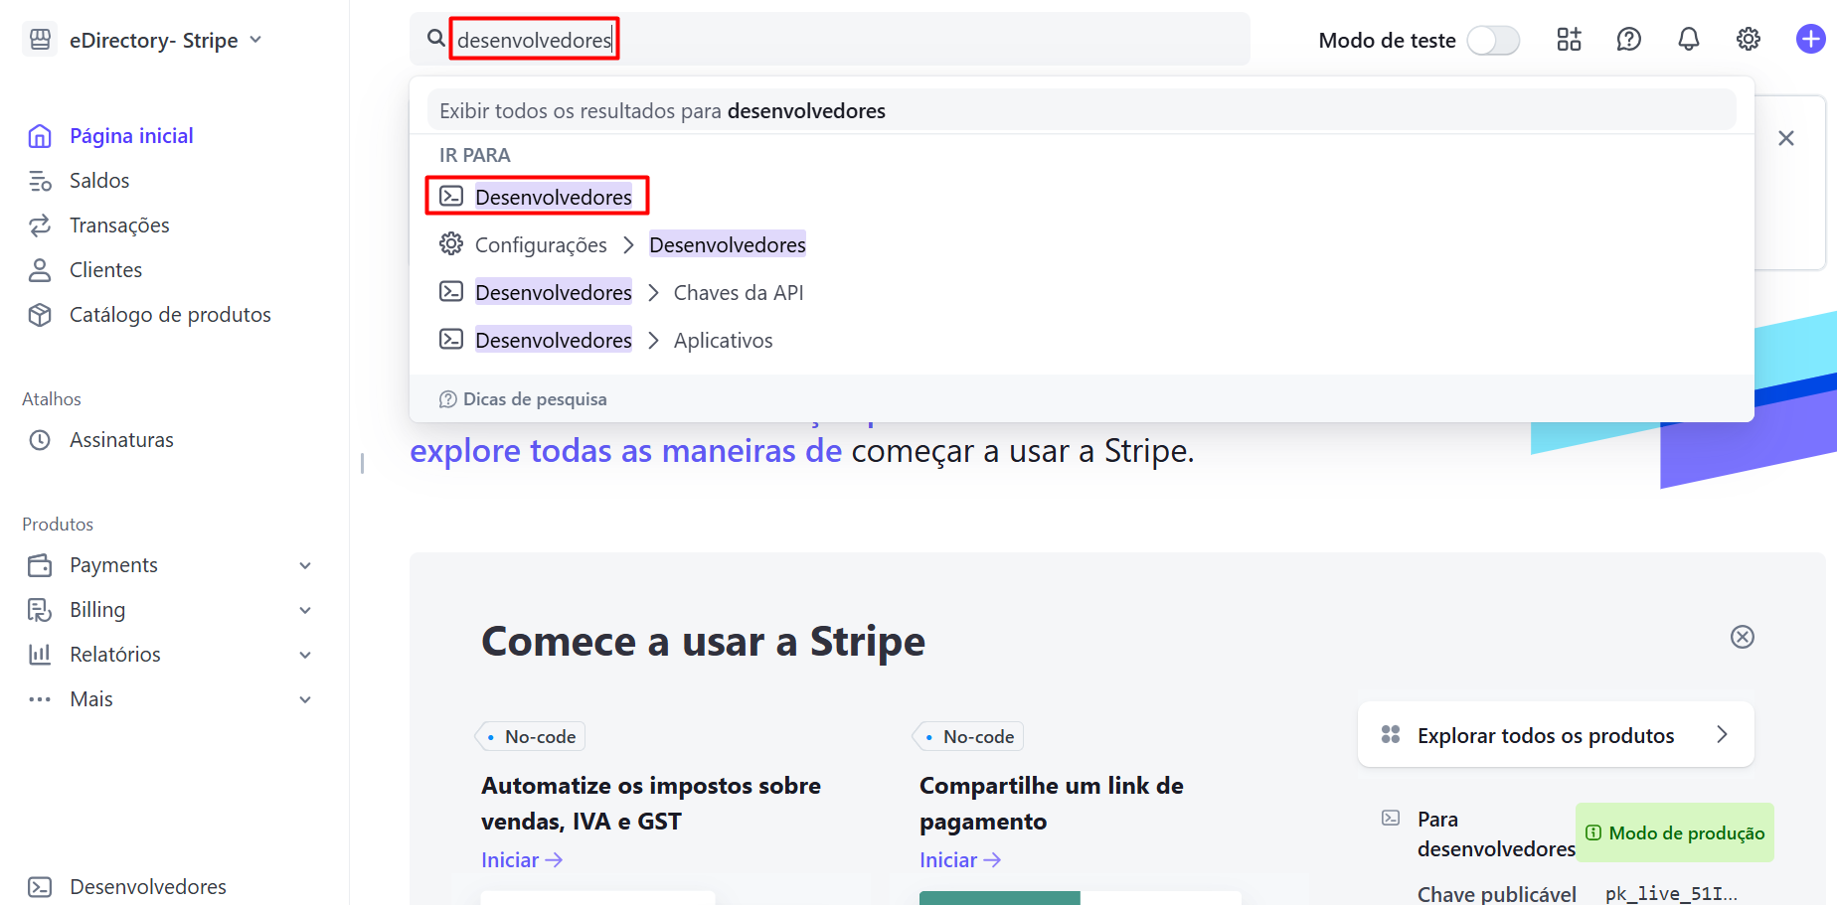
Task: Open Transações in sidebar
Action: [x=119, y=226]
